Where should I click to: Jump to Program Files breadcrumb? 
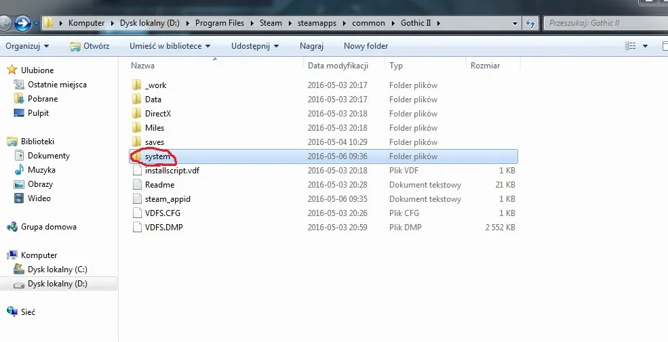[x=220, y=23]
